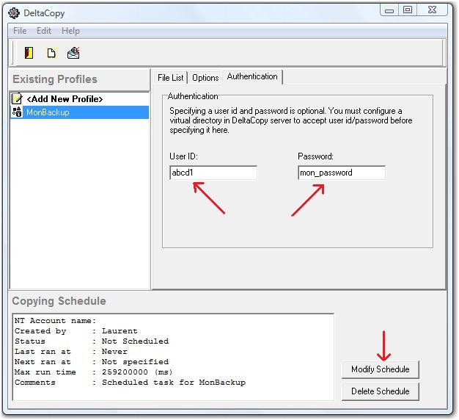Click the Password input field
This screenshot has height=420, width=459.
pos(342,173)
